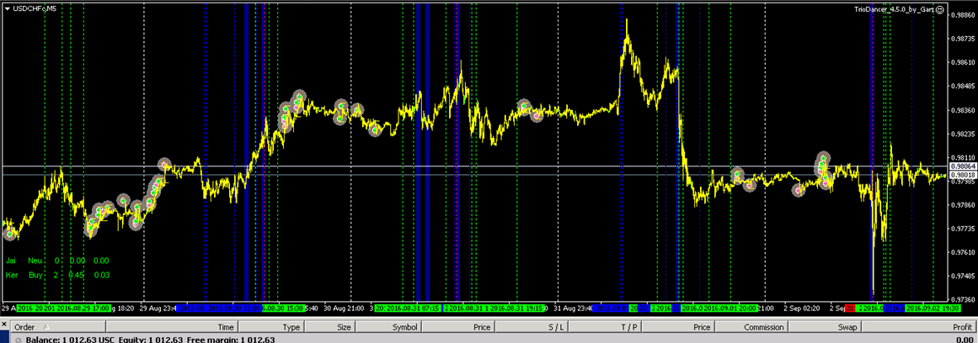Click 0.98235 on the price scale
Image resolution: width=978 pixels, height=343 pixels.
pos(964,133)
